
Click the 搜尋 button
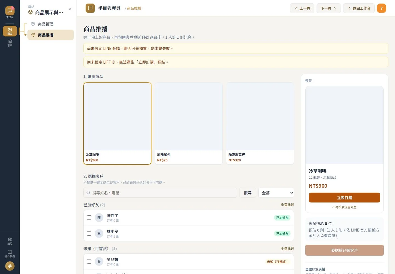coord(248,193)
